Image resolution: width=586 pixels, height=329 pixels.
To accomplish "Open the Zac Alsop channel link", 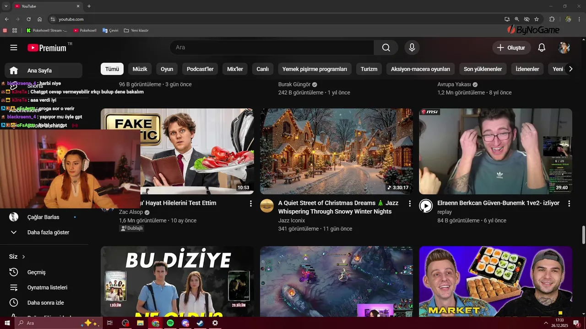I will click(131, 212).
